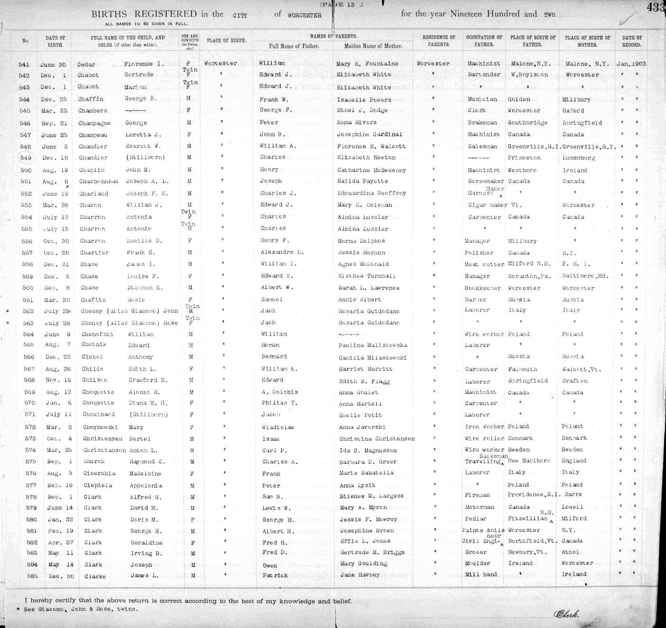Click surname 'Choynowski' in row 572
This screenshot has width=666, height=628.
pos(100,427)
